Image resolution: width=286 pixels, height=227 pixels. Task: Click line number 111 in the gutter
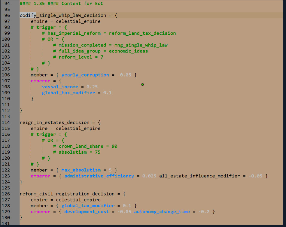click(6, 105)
